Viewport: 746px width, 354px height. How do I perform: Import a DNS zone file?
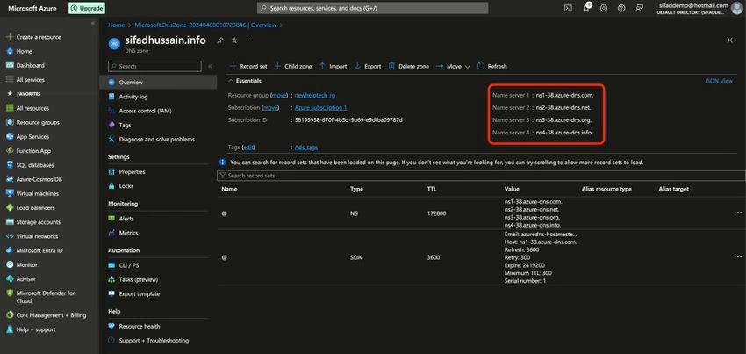coord(333,66)
